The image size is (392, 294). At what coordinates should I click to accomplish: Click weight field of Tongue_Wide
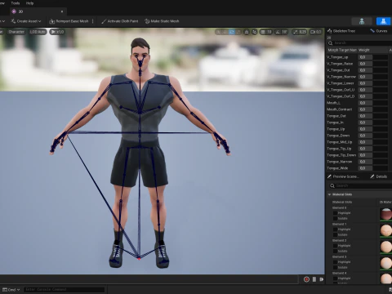click(x=366, y=168)
